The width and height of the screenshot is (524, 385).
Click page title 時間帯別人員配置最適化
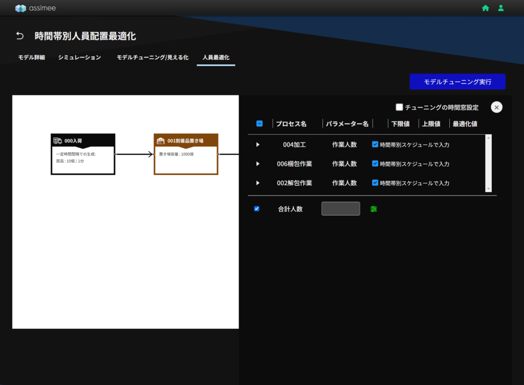point(85,36)
